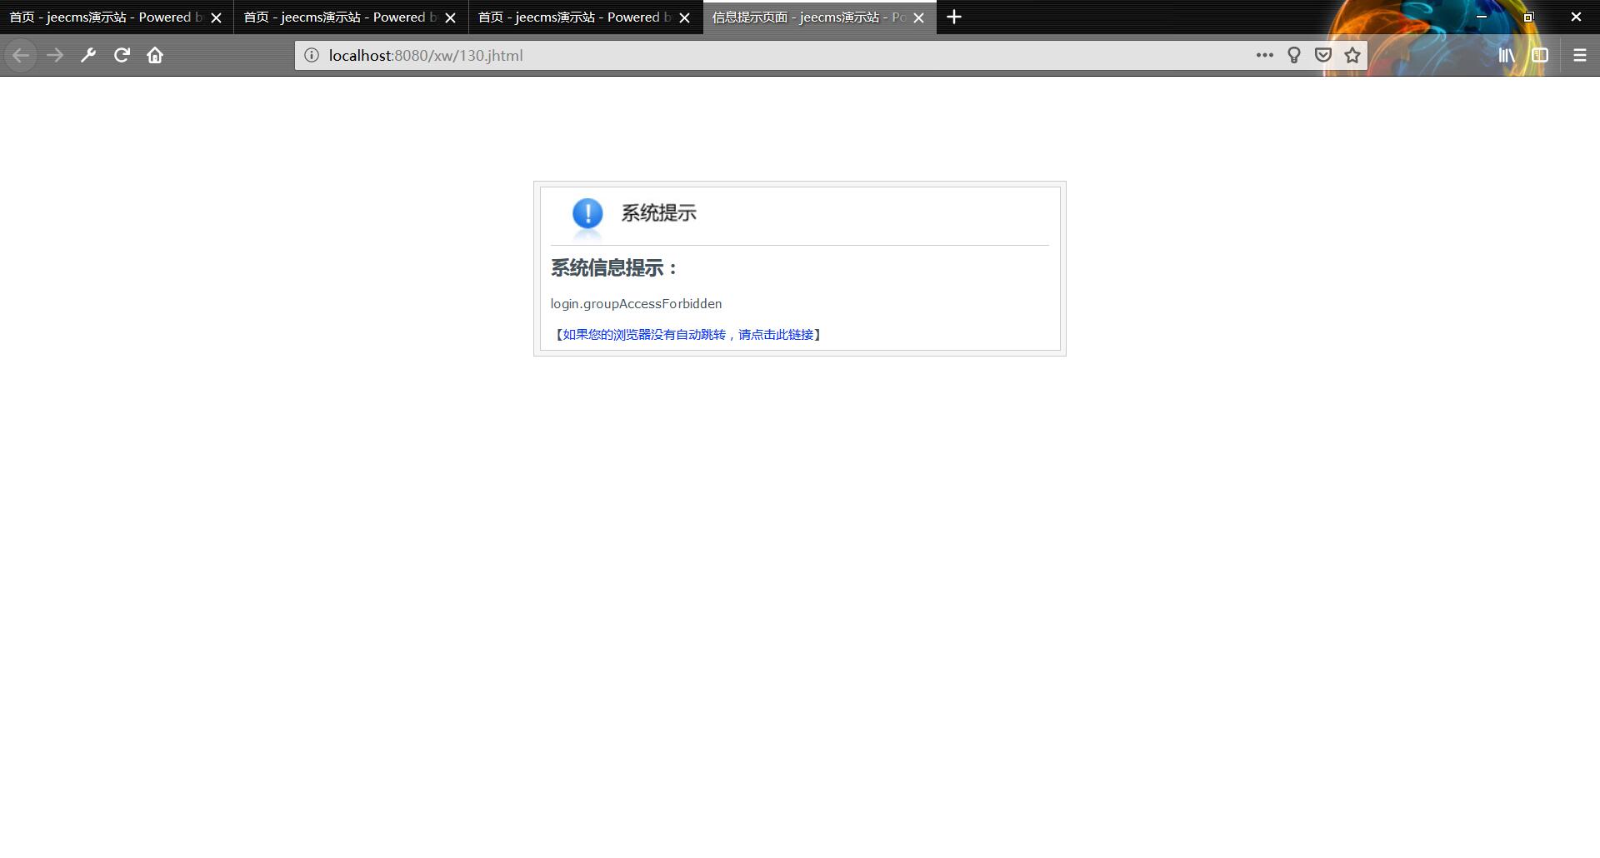Image resolution: width=1600 pixels, height=858 pixels.
Task: Click the login.groupAccessForbidden message text
Action: point(636,304)
